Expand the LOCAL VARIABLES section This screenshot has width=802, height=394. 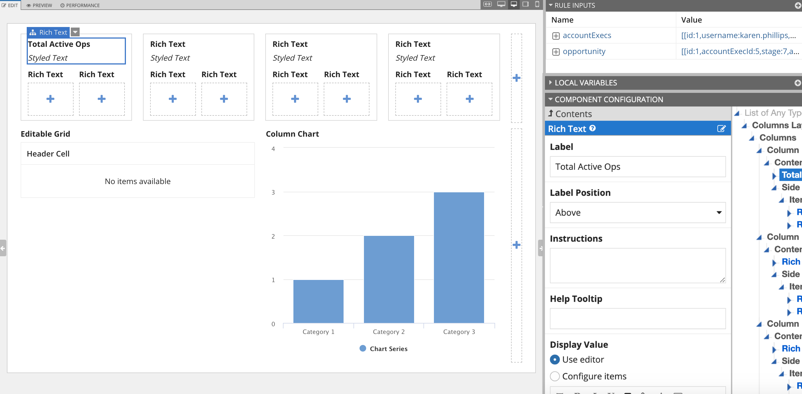point(550,83)
